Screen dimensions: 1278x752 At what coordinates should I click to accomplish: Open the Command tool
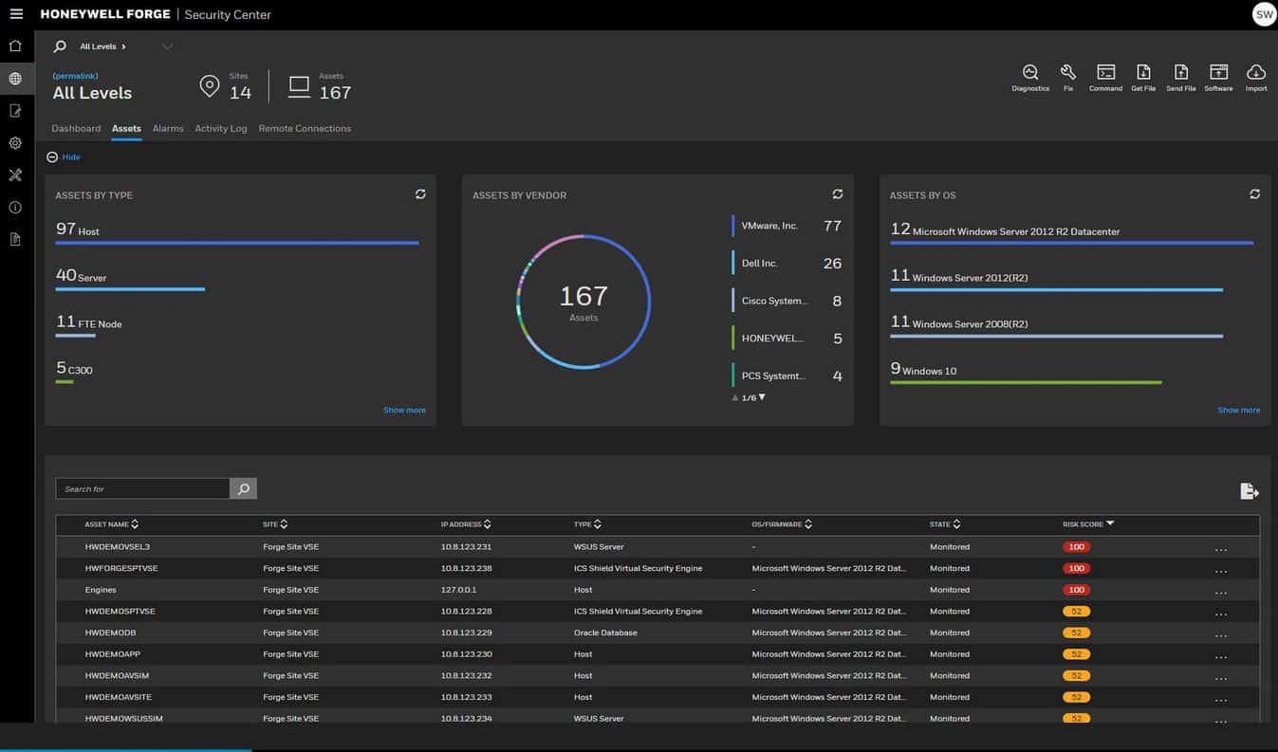[x=1105, y=78]
